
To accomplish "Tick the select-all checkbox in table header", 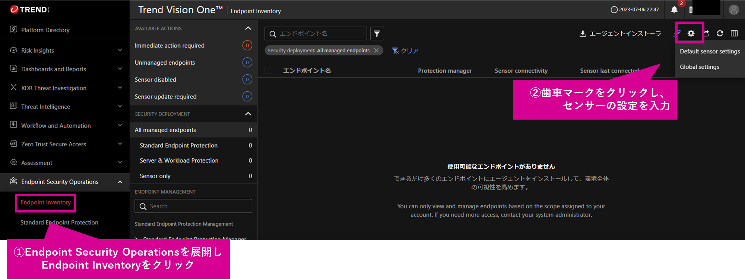I will pyautogui.click(x=268, y=71).
